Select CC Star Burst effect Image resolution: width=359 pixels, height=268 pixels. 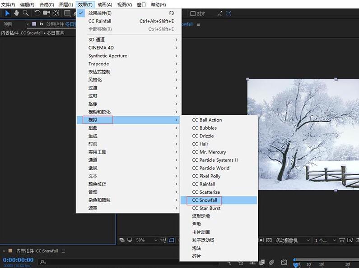[x=219, y=208]
